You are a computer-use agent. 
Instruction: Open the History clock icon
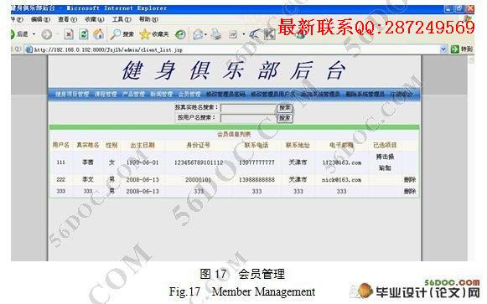coord(180,34)
